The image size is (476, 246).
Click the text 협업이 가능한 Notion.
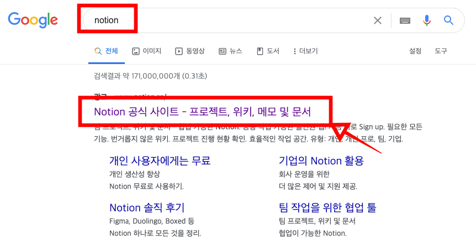[313, 233]
